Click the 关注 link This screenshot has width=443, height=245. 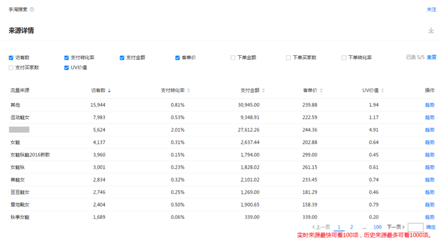[431, 10]
